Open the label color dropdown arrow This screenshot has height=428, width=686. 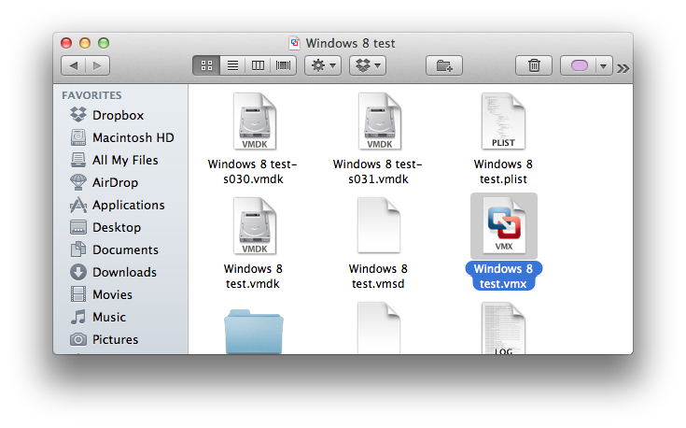603,65
